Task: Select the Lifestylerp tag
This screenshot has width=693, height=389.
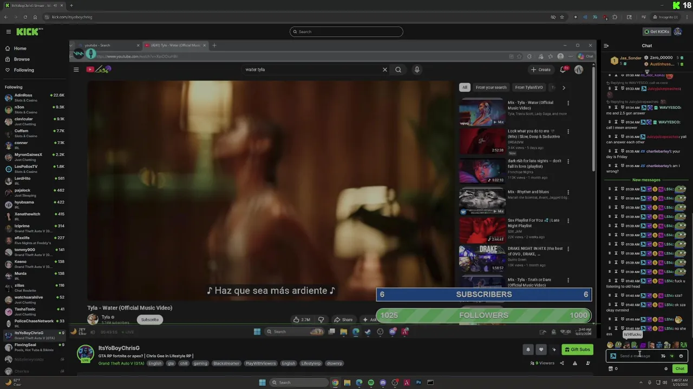Action: pos(311,364)
